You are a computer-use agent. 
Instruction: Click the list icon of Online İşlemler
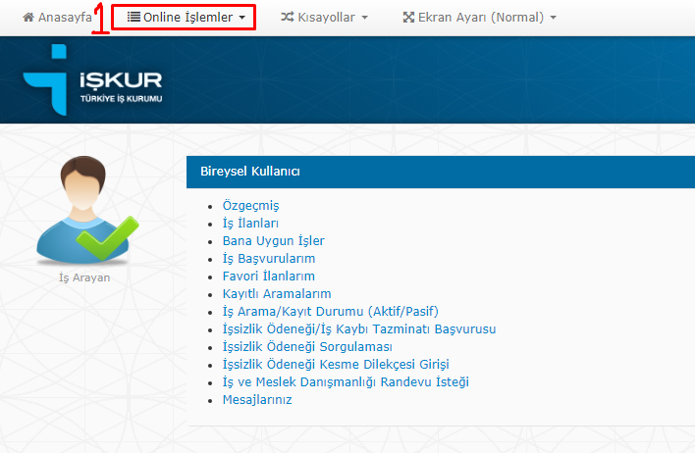[x=134, y=17]
